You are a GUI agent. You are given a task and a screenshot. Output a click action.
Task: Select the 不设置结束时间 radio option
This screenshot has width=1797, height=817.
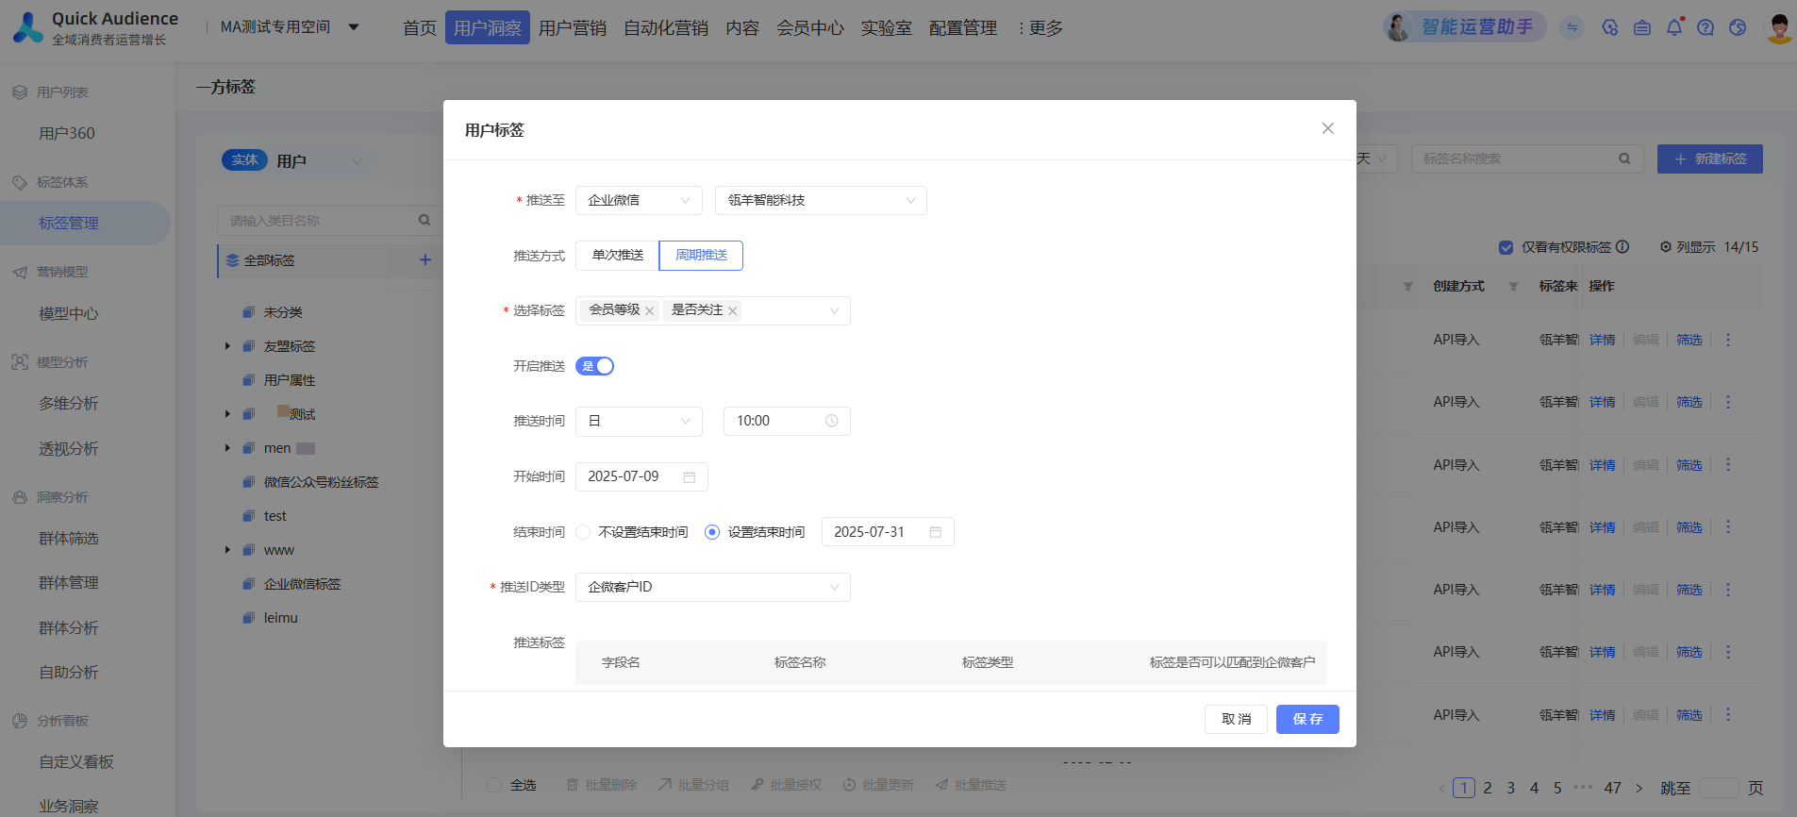pos(583,532)
